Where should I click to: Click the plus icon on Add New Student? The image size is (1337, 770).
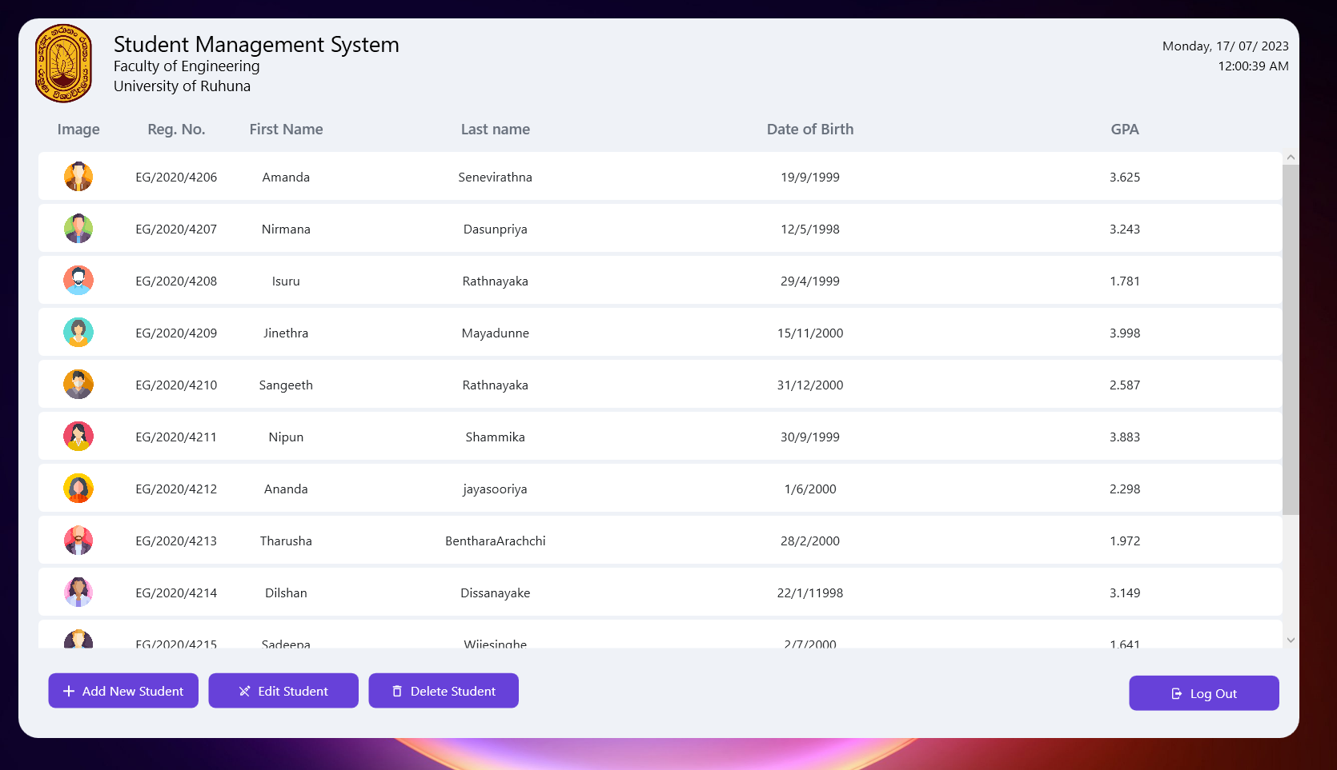click(x=68, y=691)
